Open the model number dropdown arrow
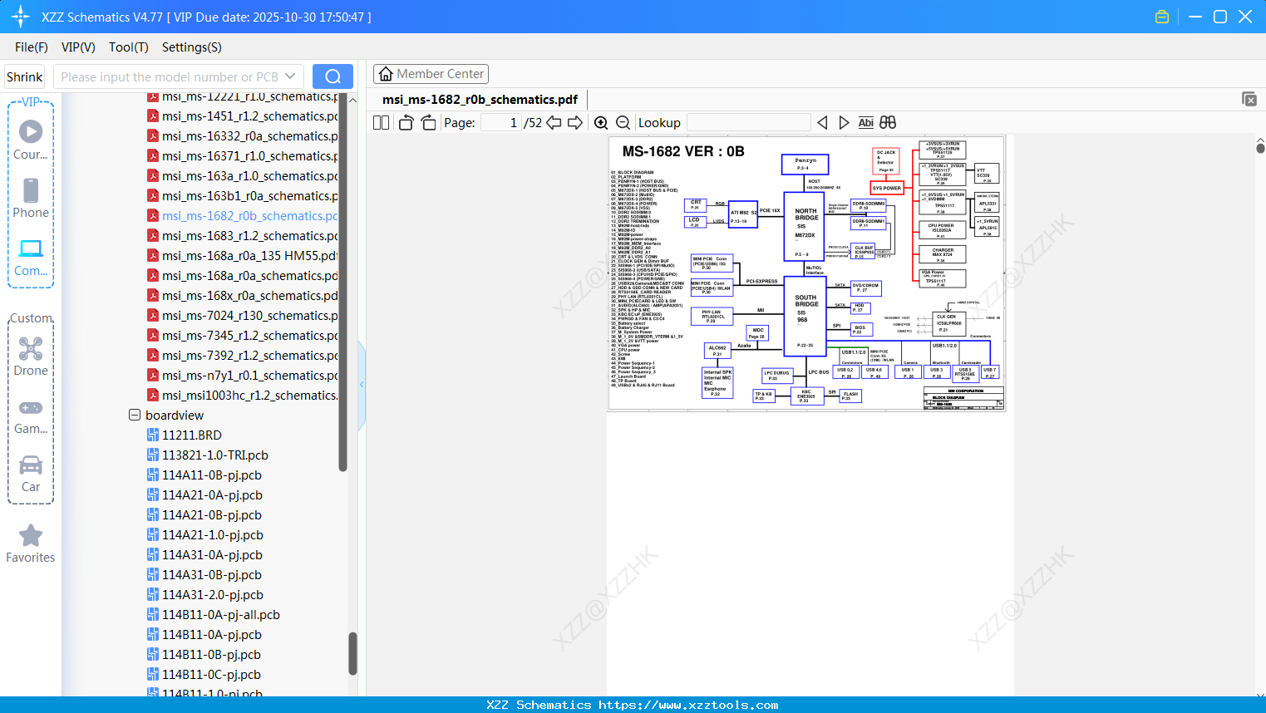The height and width of the screenshot is (713, 1266). tap(290, 76)
